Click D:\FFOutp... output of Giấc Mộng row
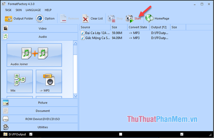214x138 pixels. click(160, 38)
